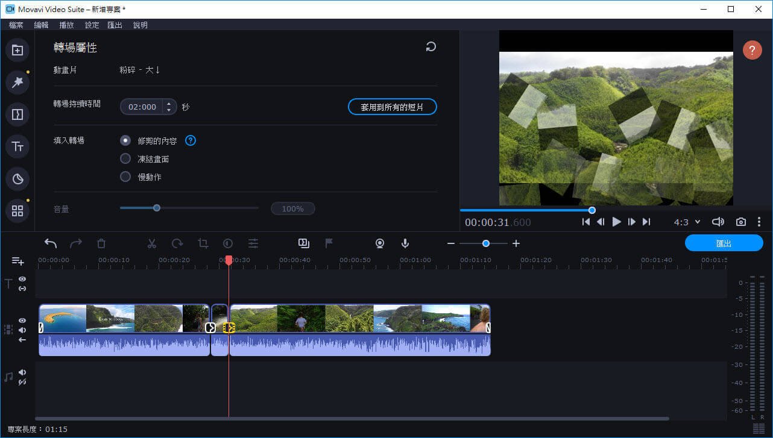Click the player volume speaker icon
The height and width of the screenshot is (438, 773).
pyautogui.click(x=718, y=222)
